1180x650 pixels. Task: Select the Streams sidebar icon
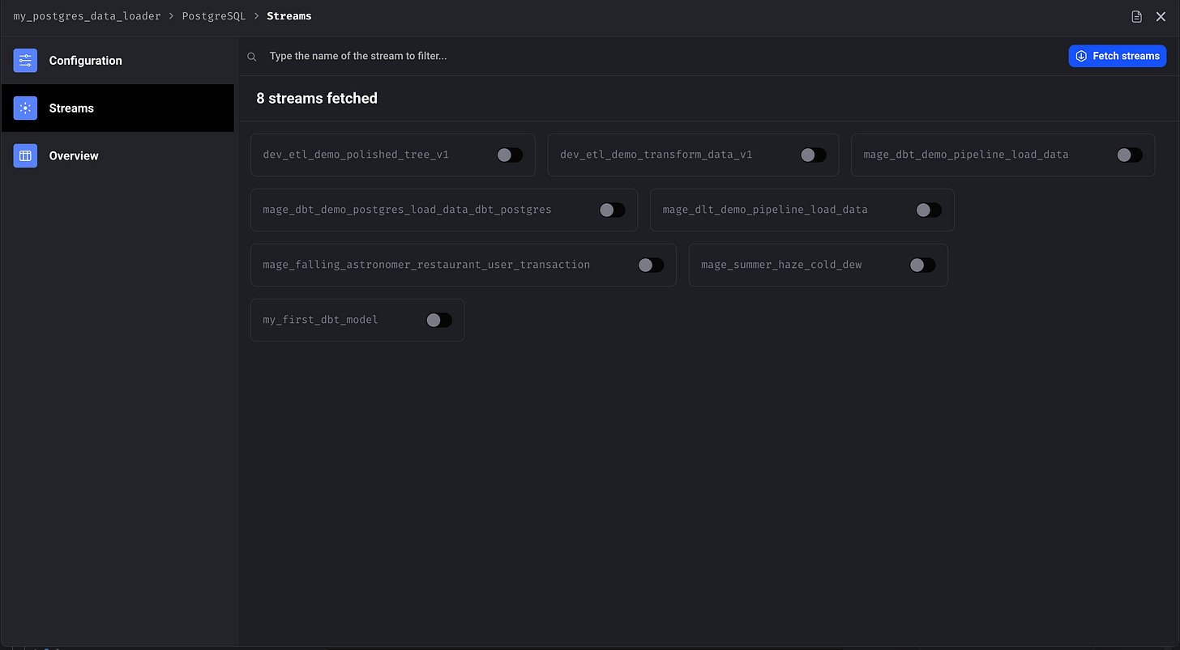click(25, 108)
